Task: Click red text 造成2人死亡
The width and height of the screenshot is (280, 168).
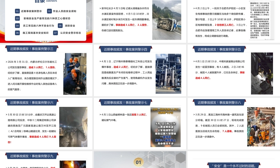Action: tap(121, 67)
